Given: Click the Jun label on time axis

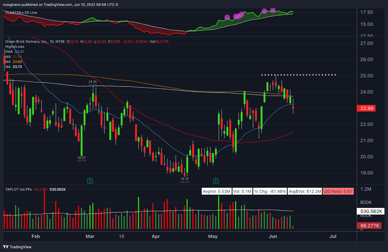Looking at the screenshot, I should 273,236.
